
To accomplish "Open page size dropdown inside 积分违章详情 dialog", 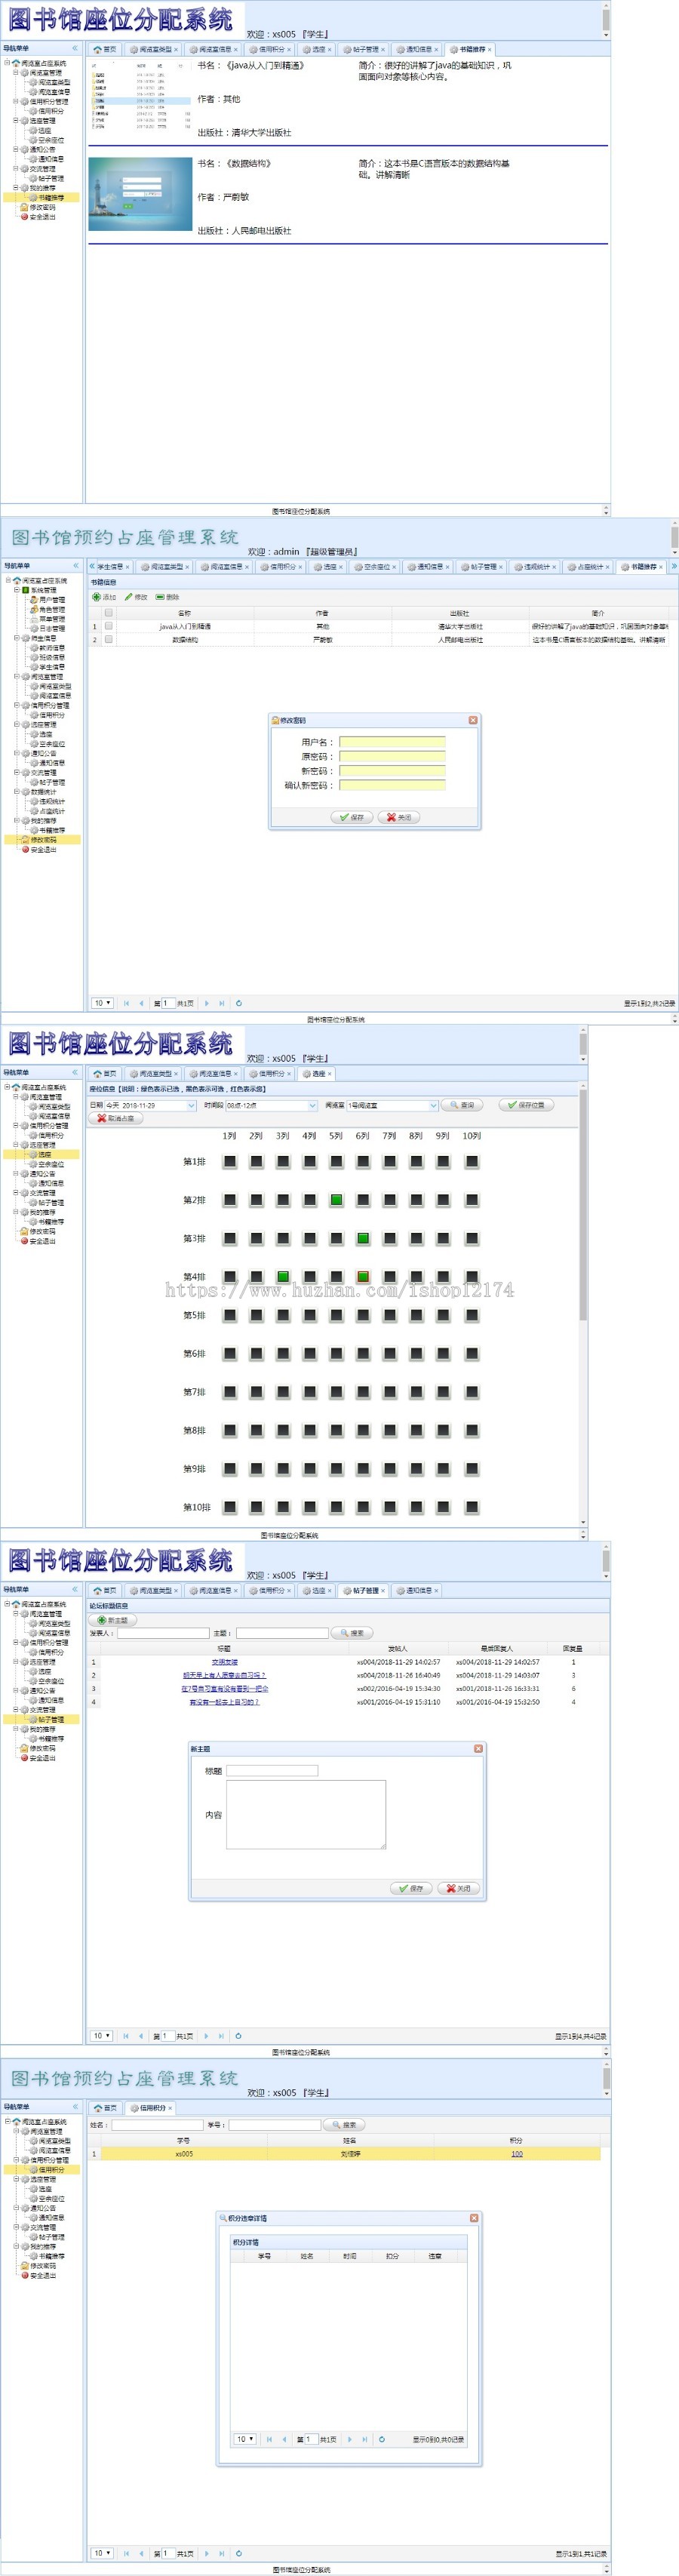I will tap(245, 2439).
